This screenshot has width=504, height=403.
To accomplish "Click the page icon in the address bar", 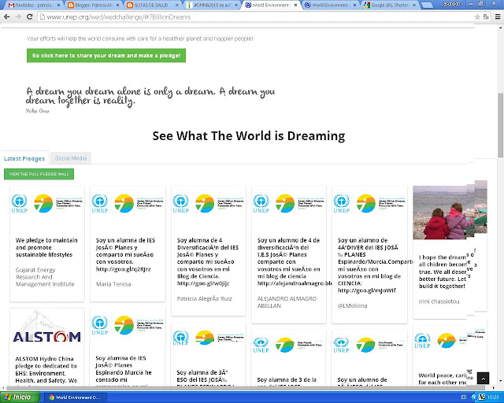I will coord(42,17).
